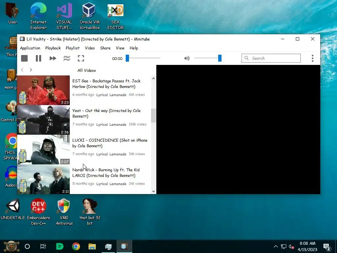The height and width of the screenshot is (253, 337).
Task: Open network status in system tray
Action: click(x=284, y=246)
